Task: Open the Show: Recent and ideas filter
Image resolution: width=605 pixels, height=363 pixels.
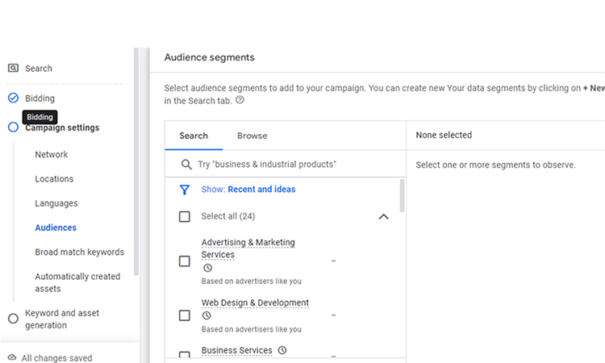Action: (248, 190)
